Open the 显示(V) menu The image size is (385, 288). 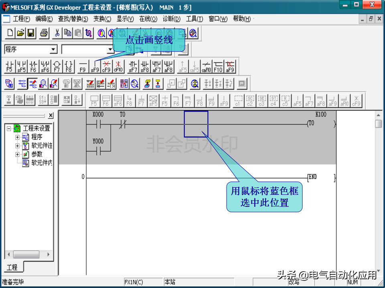(125, 19)
